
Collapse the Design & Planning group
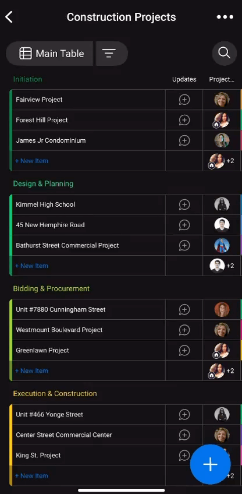tap(43, 184)
